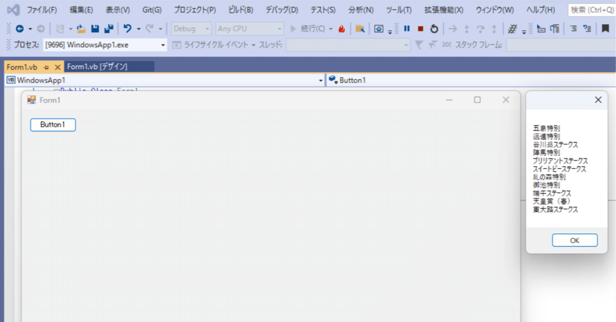
Task: Click the Break All pause icon
Action: click(406, 29)
